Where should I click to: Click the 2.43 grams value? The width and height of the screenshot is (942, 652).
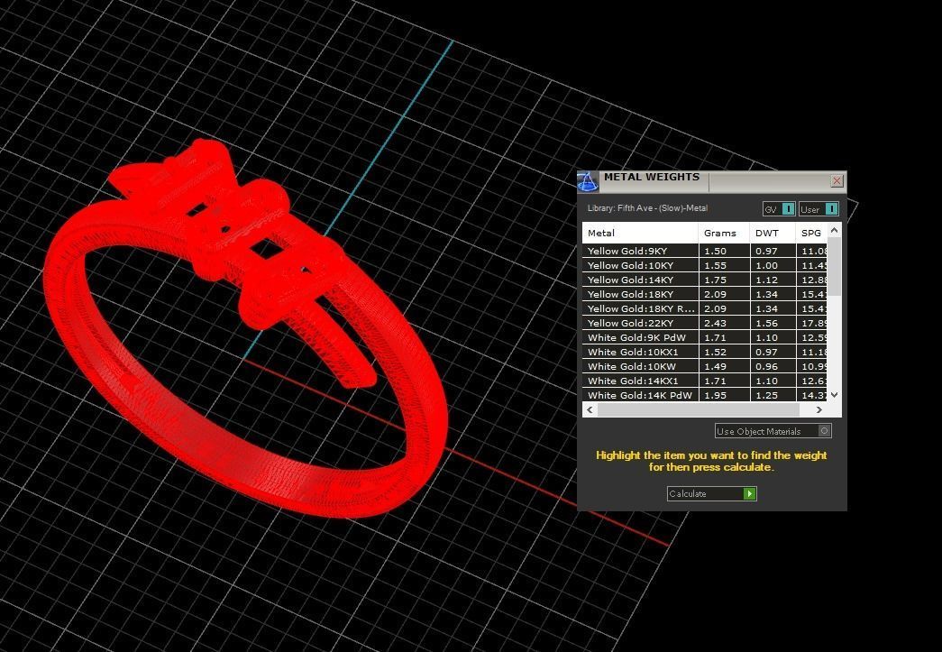point(715,324)
